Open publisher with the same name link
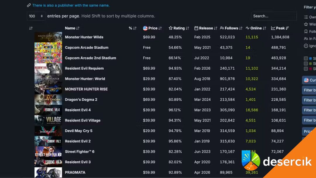The width and height of the screenshot is (316, 178). point(71,5)
